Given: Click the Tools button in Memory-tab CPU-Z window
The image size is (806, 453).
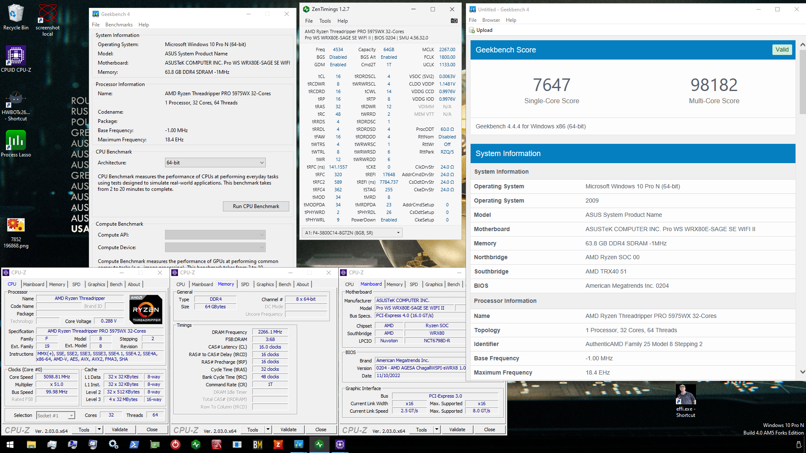Looking at the screenshot, I should point(252,430).
